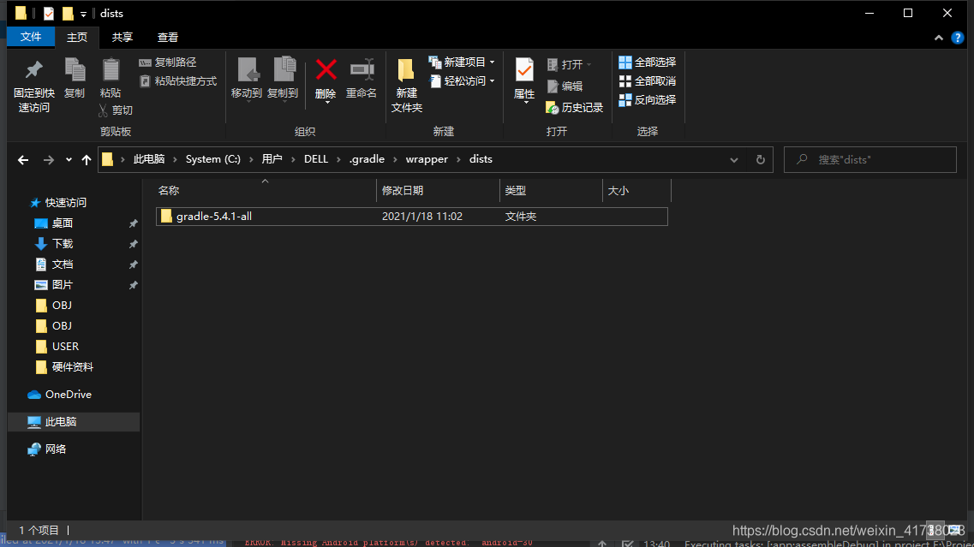Click the Edit command in ribbon

pyautogui.click(x=565, y=86)
